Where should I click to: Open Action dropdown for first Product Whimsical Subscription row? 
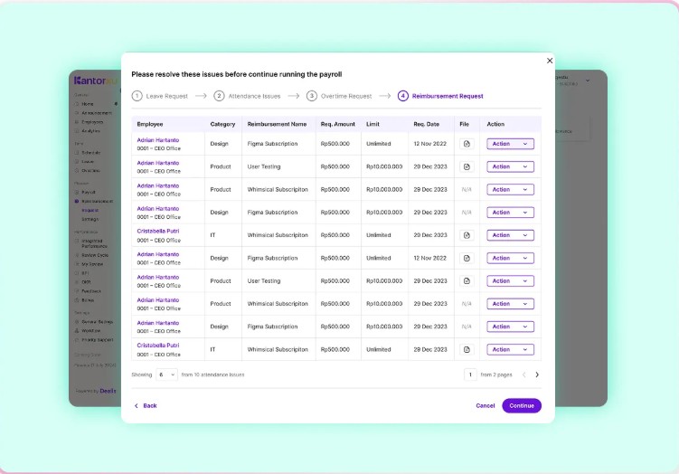point(510,190)
